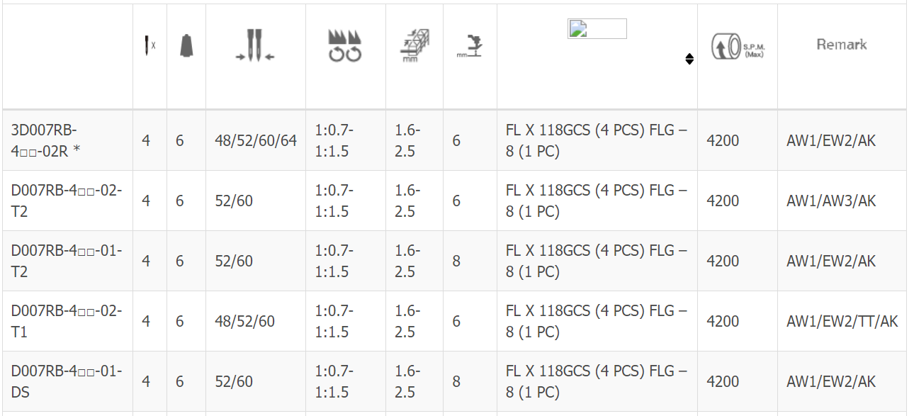This screenshot has height=416, width=914.
Task: Click the Remark column header
Action: coord(842,45)
